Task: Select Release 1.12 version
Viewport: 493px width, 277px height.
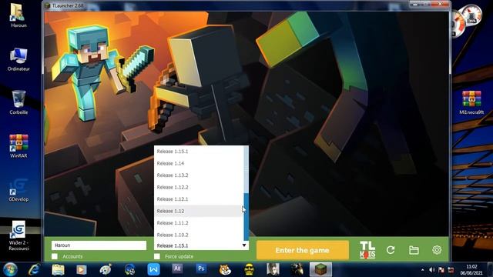Action: (x=199, y=211)
